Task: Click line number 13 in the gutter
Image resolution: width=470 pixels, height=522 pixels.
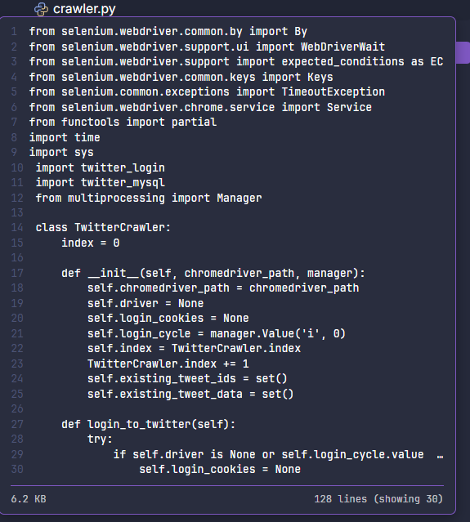Action: point(17,212)
